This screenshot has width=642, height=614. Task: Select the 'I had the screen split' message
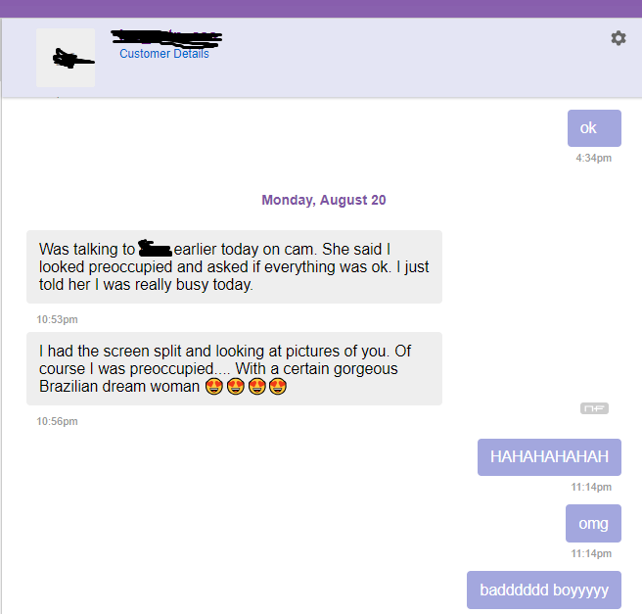tap(234, 368)
